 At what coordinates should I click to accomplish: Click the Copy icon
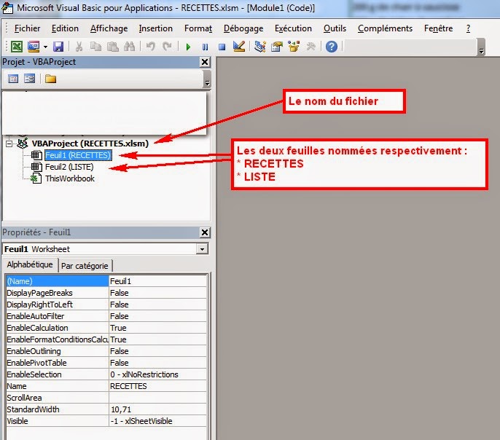95,47
